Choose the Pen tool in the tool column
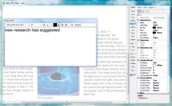The width and height of the screenshot is (172, 106). (133, 36)
